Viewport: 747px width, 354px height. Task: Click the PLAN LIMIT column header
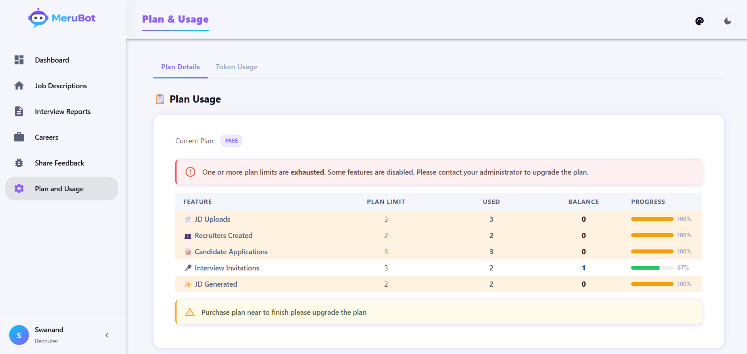[386, 202]
